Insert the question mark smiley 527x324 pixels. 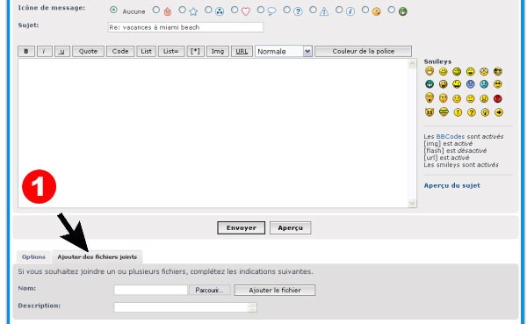click(472, 112)
